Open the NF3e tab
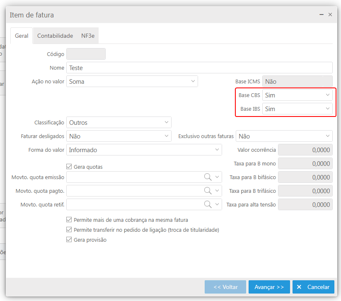Screen dimensions: 341x301 (x=88, y=36)
